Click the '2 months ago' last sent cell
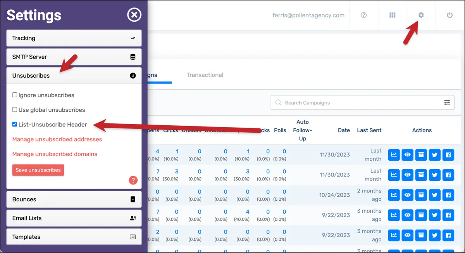 (x=369, y=195)
